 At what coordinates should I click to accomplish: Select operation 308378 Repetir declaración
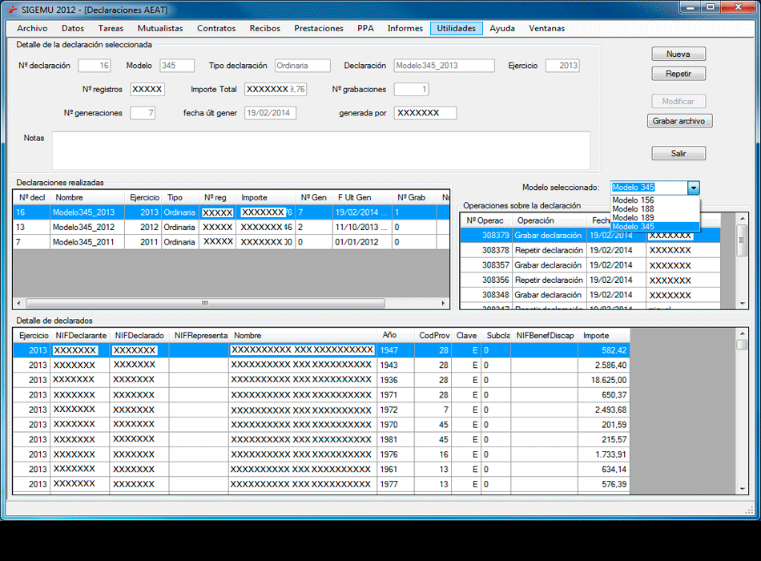coord(590,251)
